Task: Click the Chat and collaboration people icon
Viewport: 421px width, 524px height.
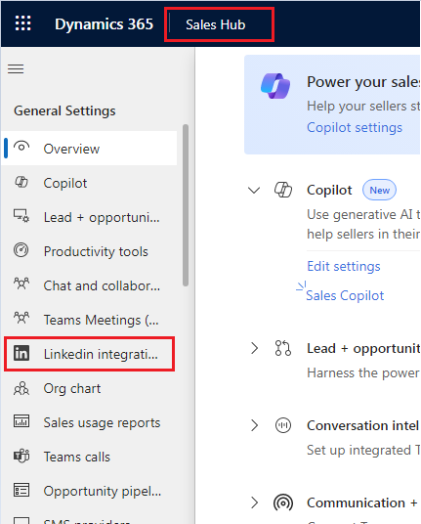Action: tap(21, 284)
